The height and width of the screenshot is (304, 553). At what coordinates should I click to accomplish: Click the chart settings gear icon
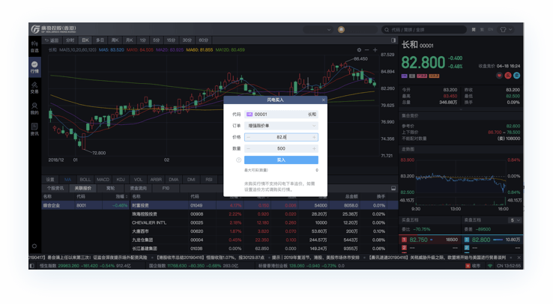359,50
